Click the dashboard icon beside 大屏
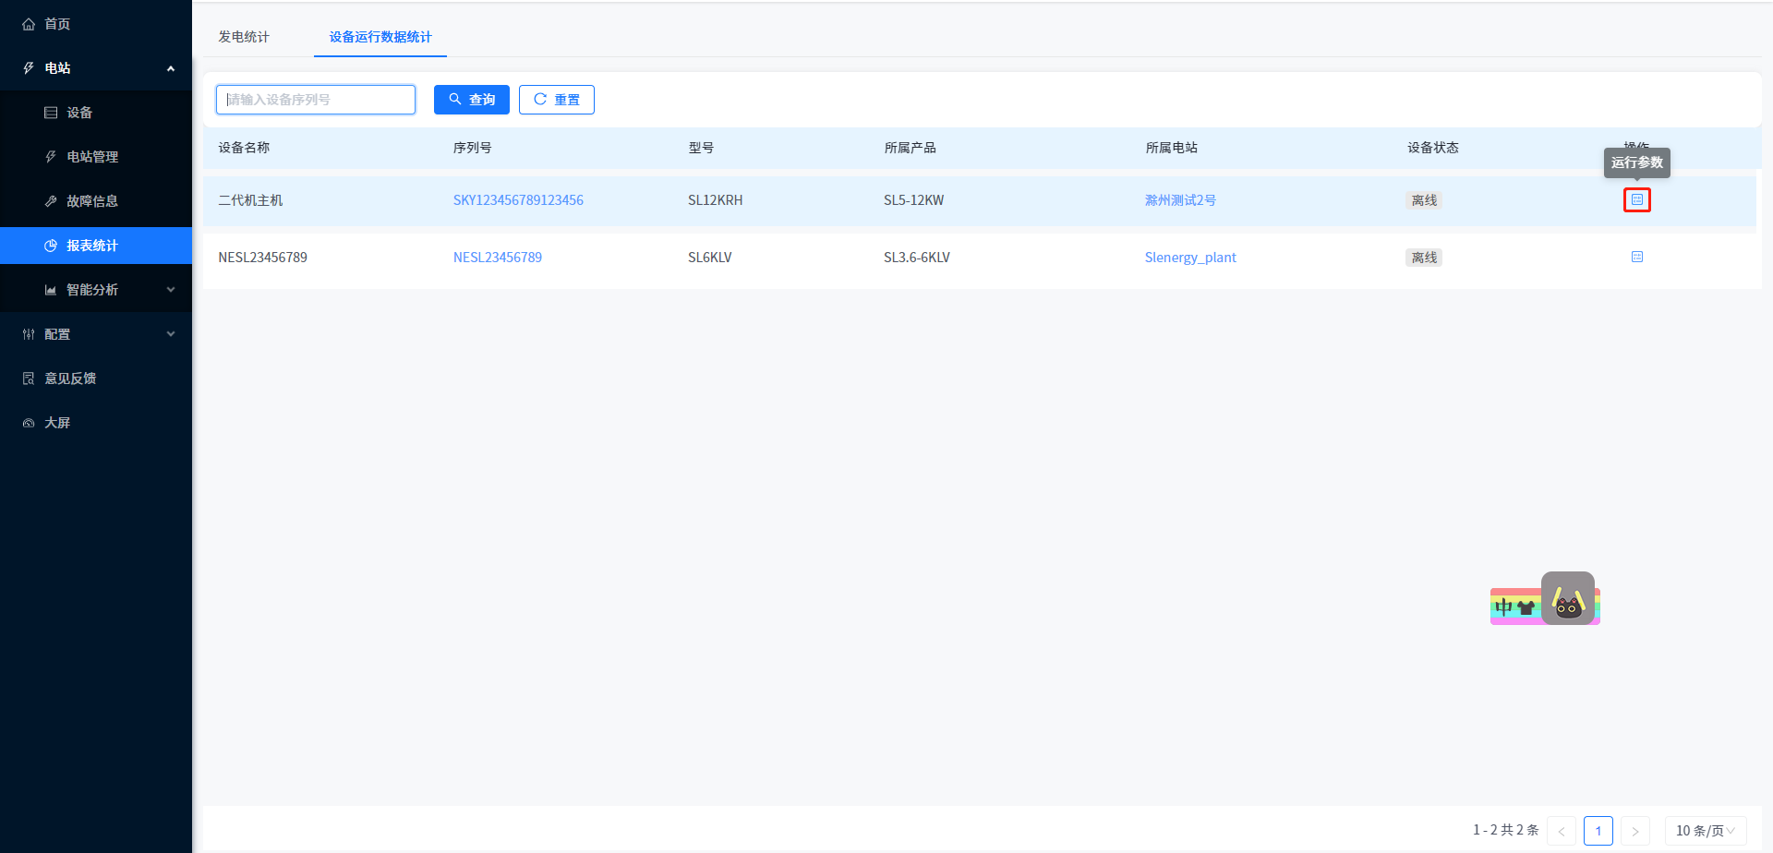 (29, 423)
